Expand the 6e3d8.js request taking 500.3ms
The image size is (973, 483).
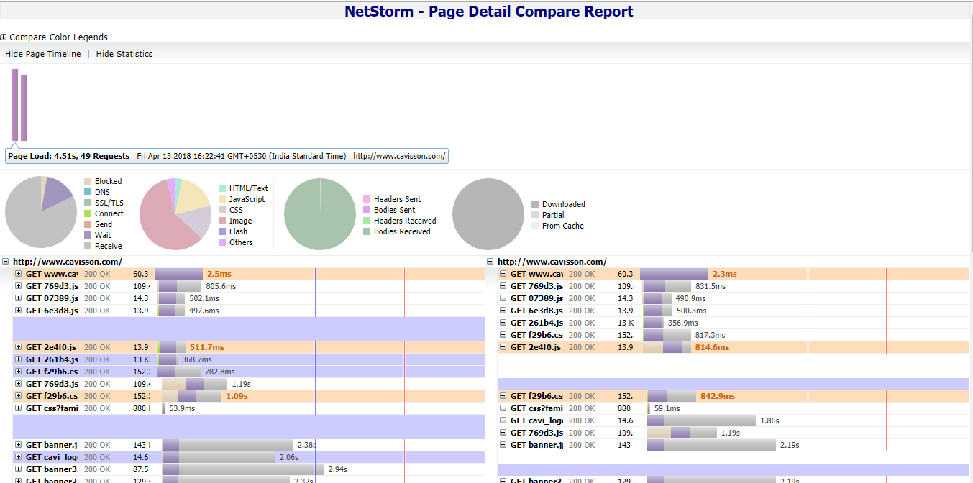[x=503, y=310]
